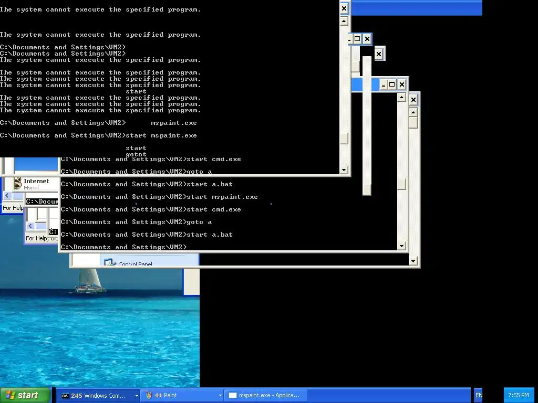This screenshot has height=403, width=538.
Task: Open the Windows XP start button
Action: [x=25, y=395]
